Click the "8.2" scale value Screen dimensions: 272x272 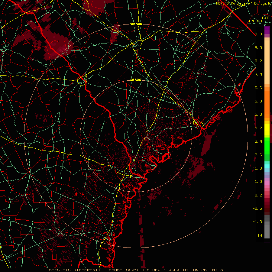(258, 61)
